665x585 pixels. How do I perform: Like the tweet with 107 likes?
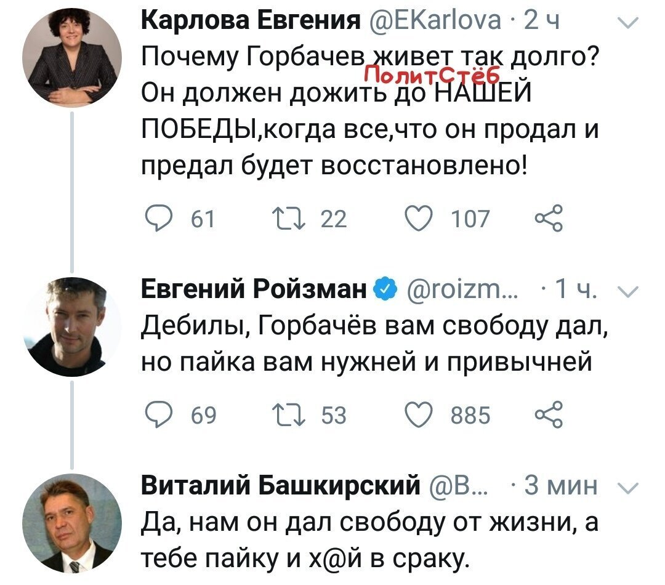coord(419,218)
